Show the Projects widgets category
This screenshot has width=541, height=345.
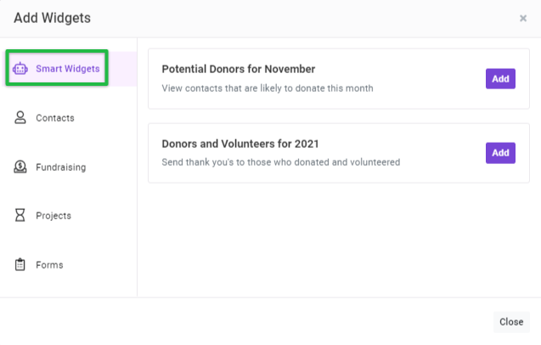point(68,216)
